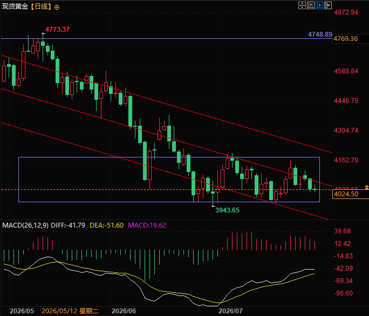Image resolution: width=369 pixels, height=316 pixels.
Task: Click the 2026/05/12 星期二 date tag
Action: [x=70, y=311]
